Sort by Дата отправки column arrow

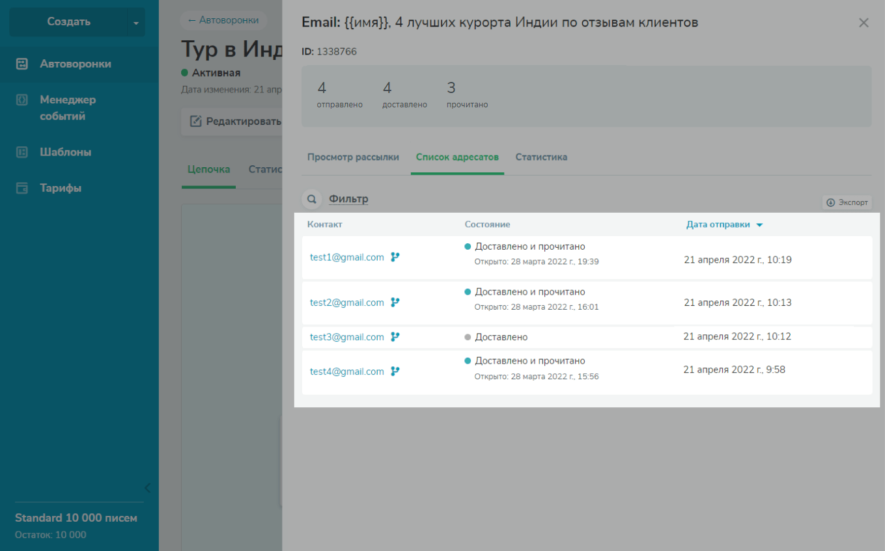(759, 225)
